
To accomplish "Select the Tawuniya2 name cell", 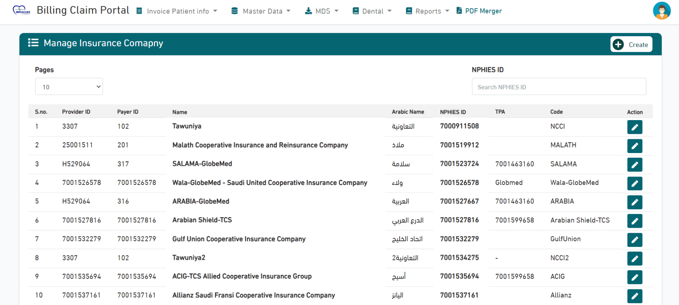I will (189, 258).
